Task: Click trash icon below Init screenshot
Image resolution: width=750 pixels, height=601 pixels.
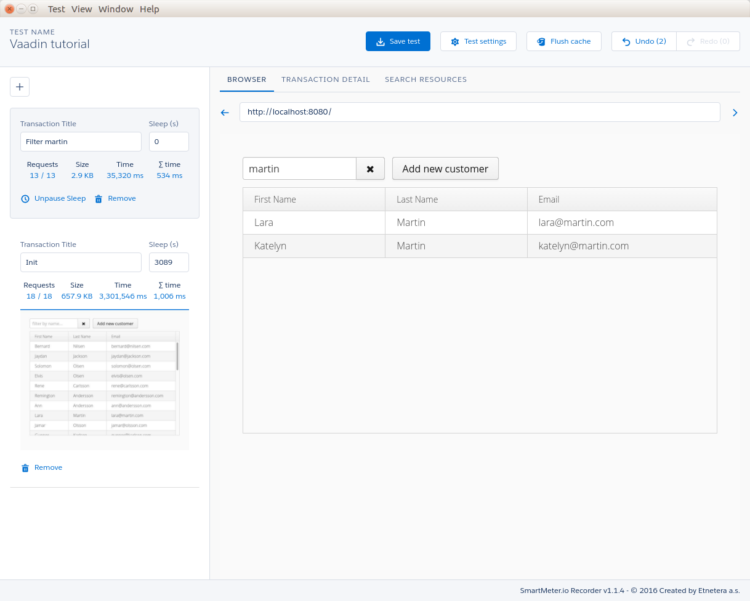Action: tap(25, 468)
